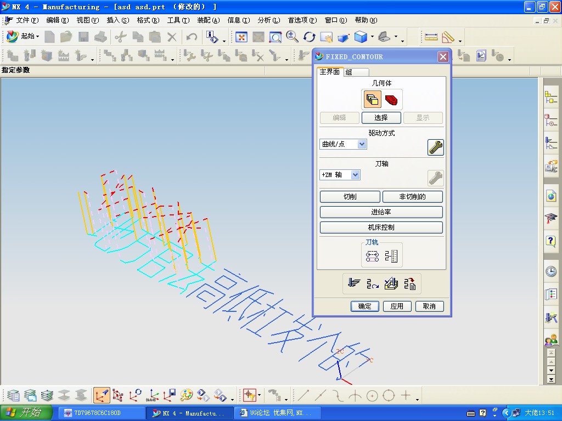562x421 pixels.
Task: Open the 分析(L) menu
Action: [269, 20]
